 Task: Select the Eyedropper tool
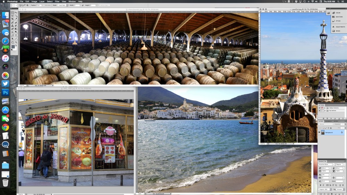(x=16, y=19)
